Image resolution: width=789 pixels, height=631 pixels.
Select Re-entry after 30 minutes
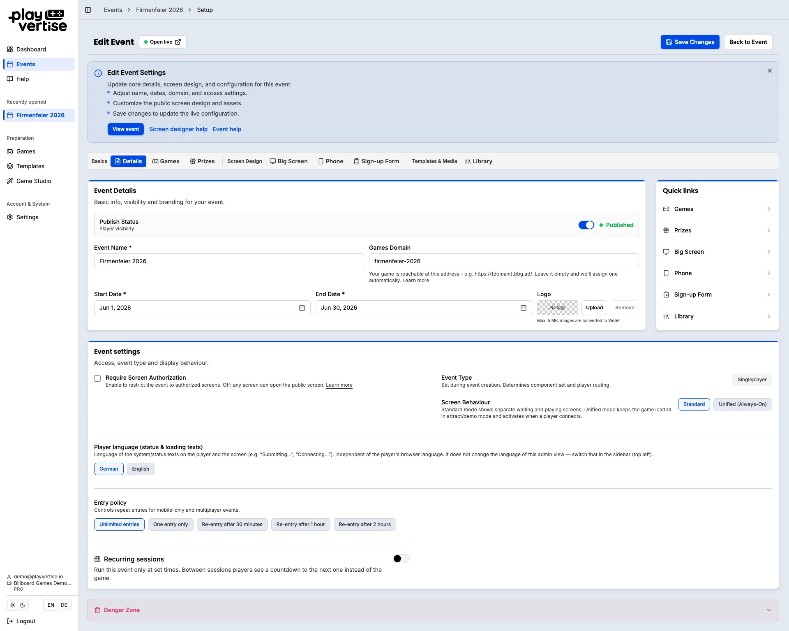(232, 524)
